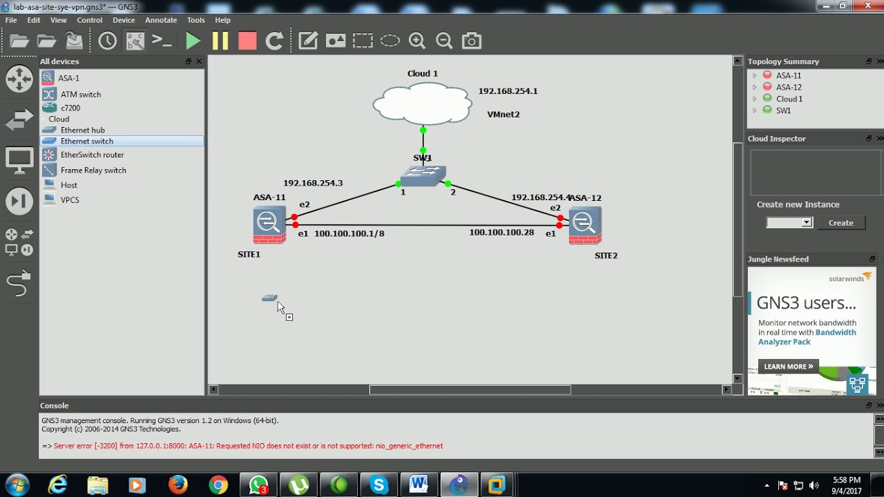Click the ASA-12 firewall on canvas
Viewport: 884px width, 497px height.
point(584,224)
